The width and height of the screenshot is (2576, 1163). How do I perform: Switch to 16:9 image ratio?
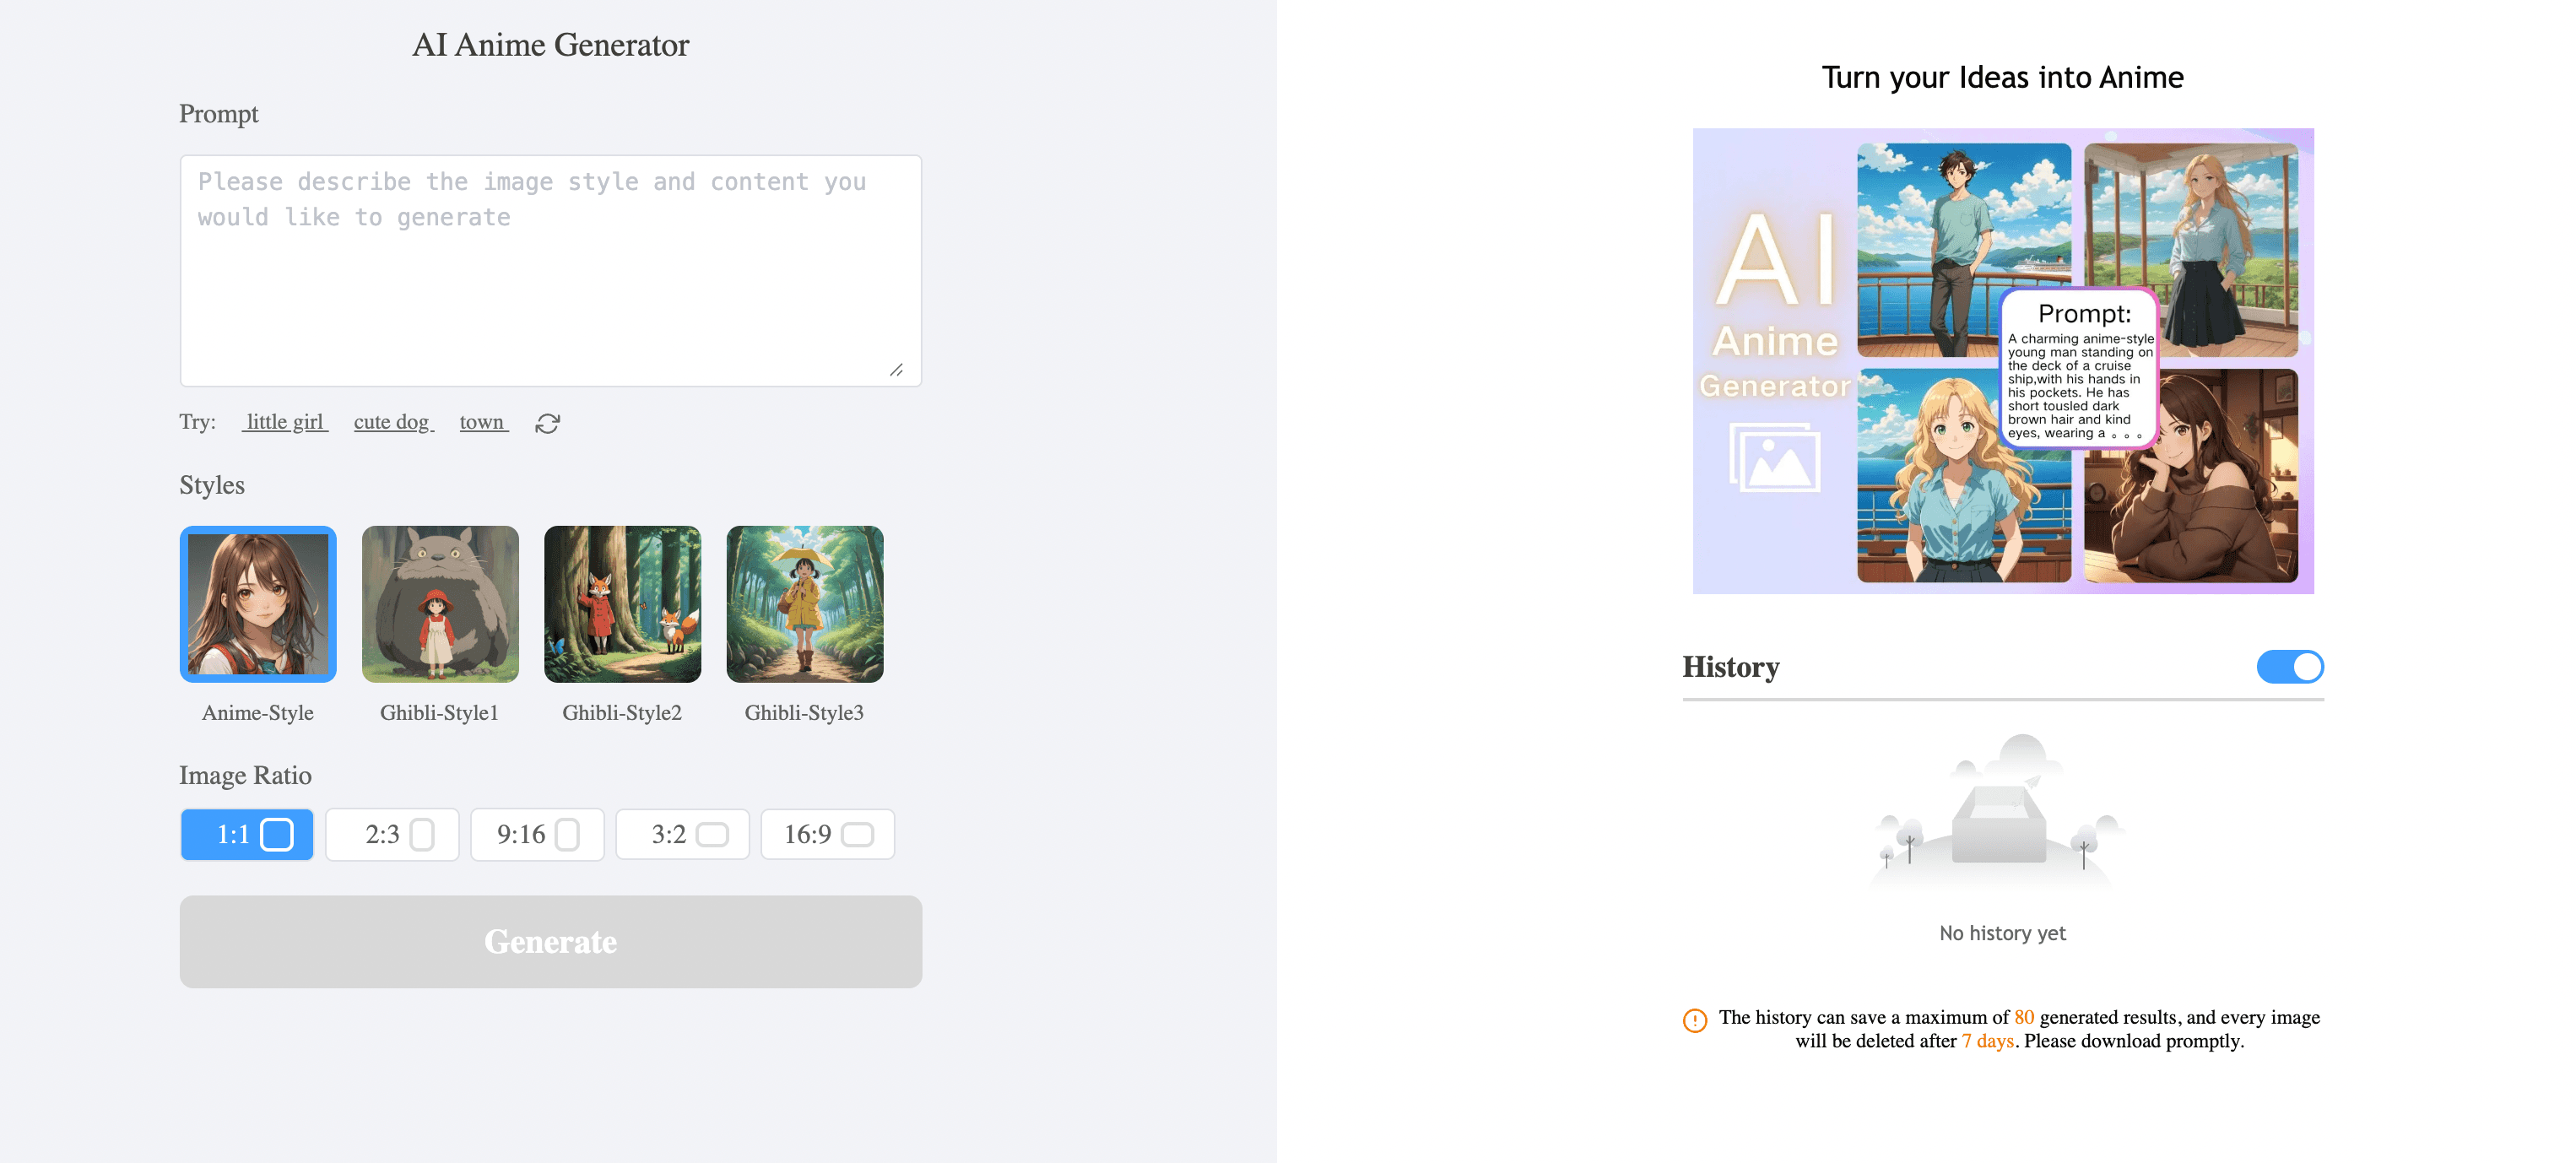(827, 834)
